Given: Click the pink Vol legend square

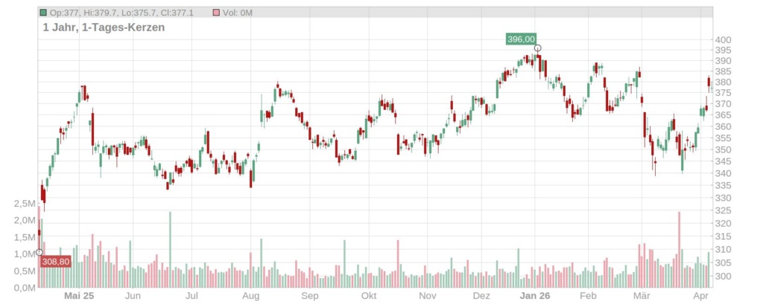Looking at the screenshot, I should (x=216, y=13).
